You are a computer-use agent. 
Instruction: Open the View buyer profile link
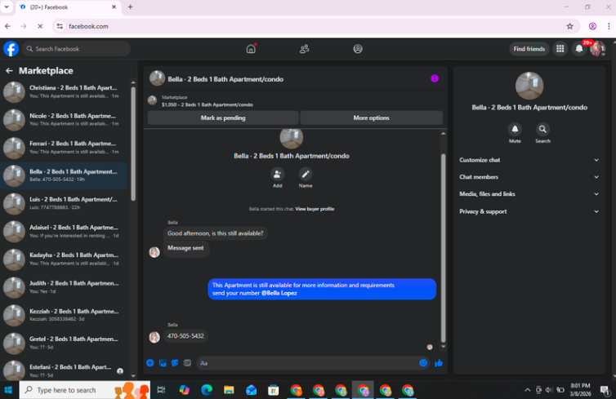pos(315,209)
